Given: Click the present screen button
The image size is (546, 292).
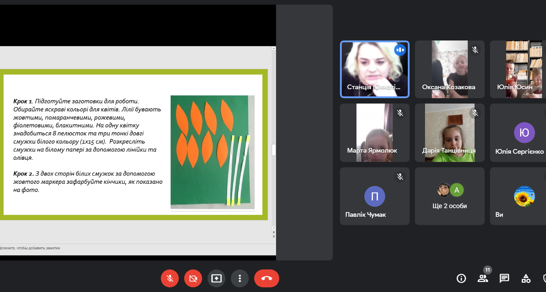Looking at the screenshot, I should tap(216, 278).
